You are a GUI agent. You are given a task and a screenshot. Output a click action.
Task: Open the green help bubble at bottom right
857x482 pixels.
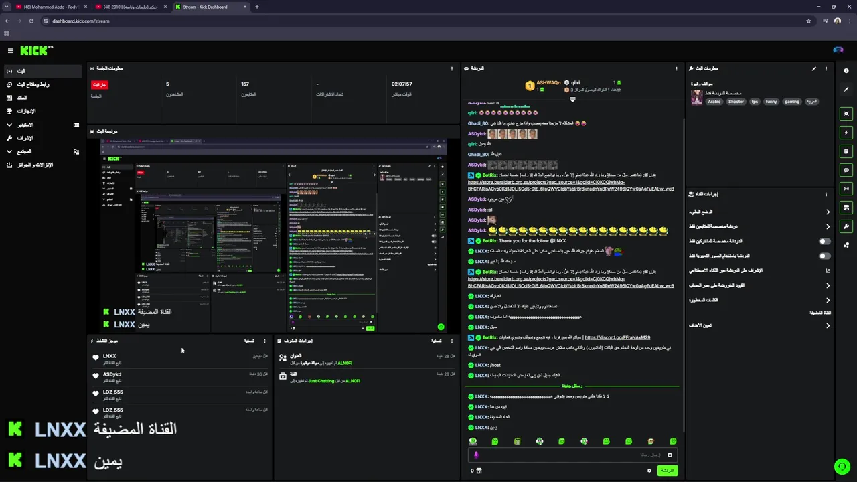point(841,466)
